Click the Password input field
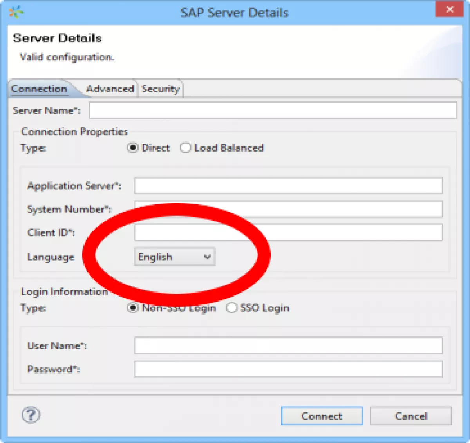470x443 pixels. [288, 369]
